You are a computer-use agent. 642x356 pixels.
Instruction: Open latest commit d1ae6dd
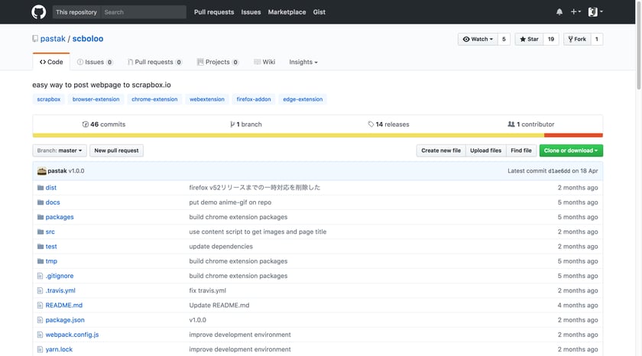click(559, 171)
